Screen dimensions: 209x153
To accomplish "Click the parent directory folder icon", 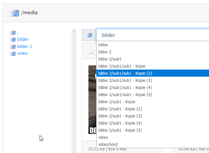I will pyautogui.click(x=13, y=32).
